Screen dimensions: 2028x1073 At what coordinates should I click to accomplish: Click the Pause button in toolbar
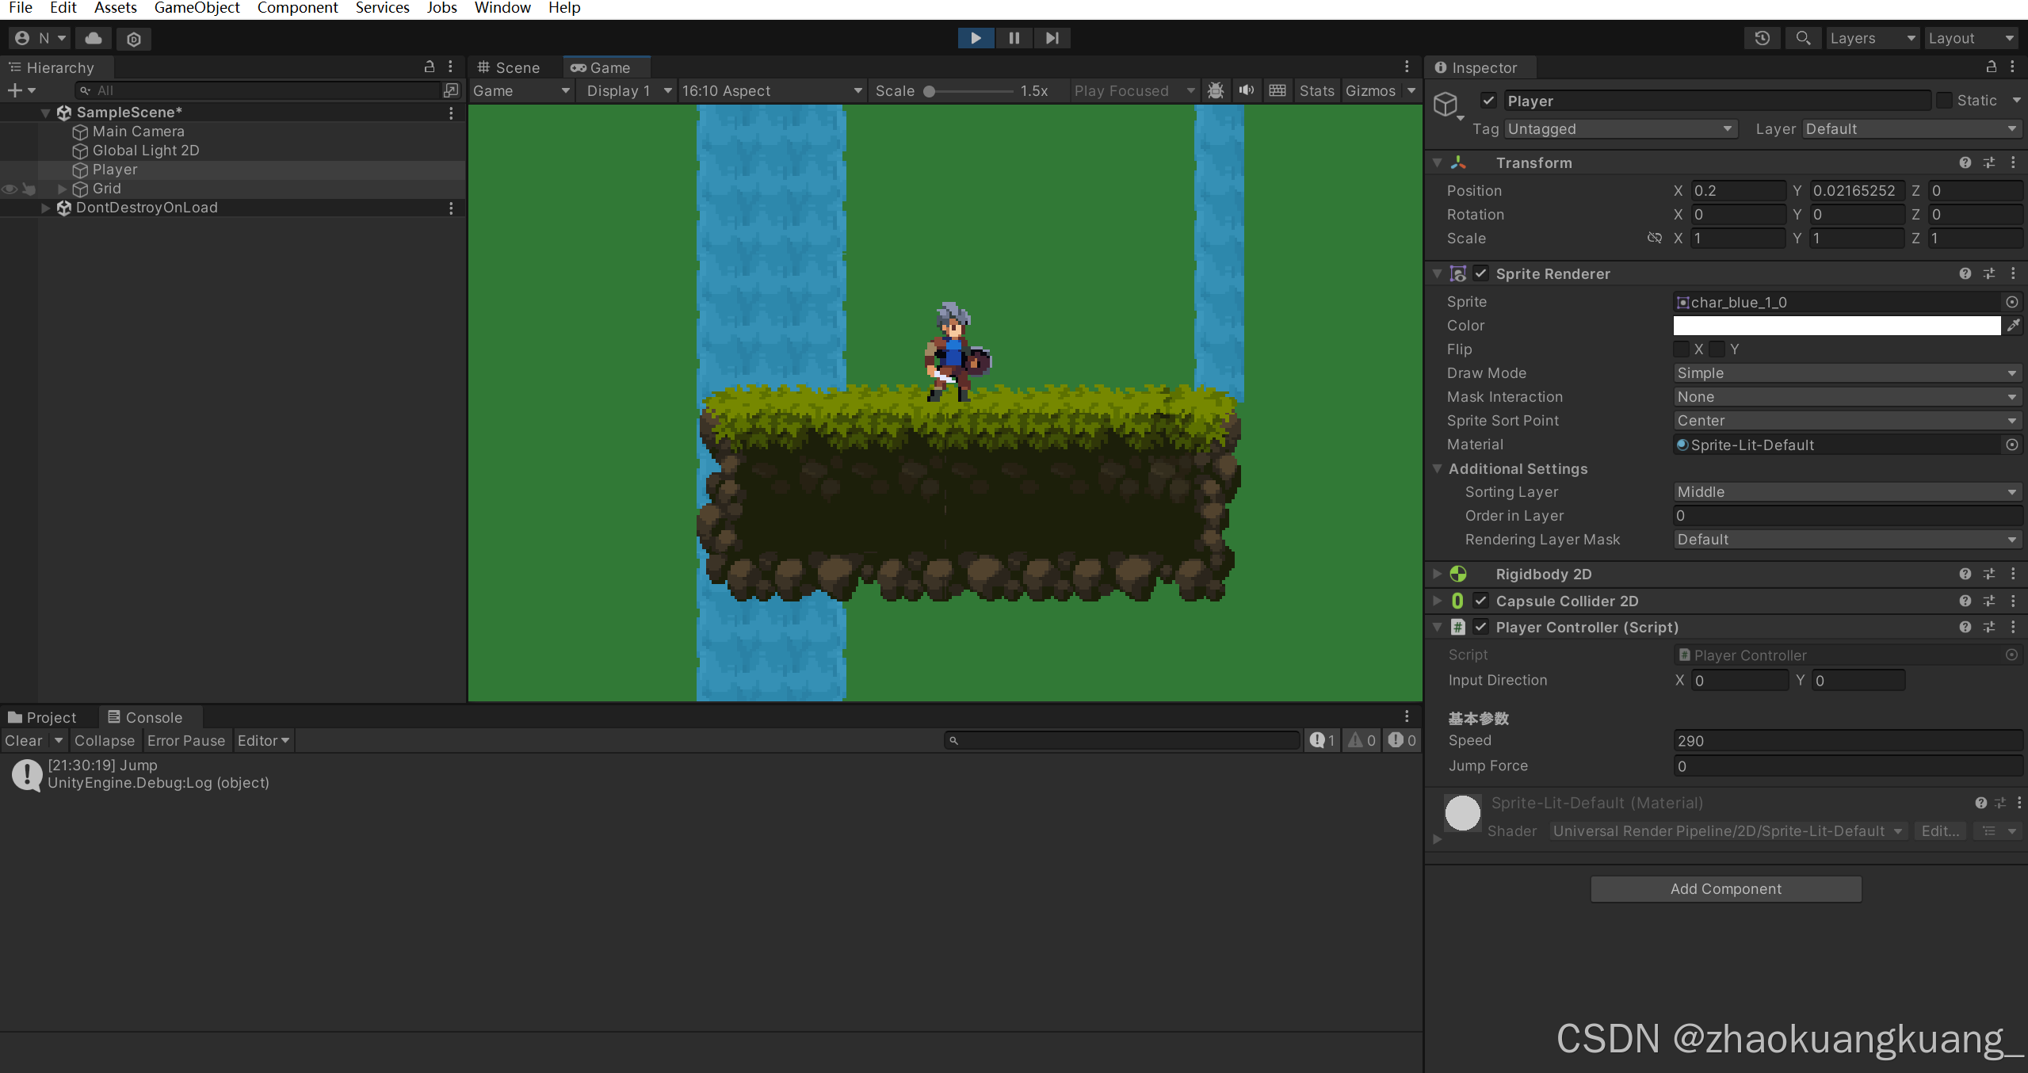pos(1014,38)
